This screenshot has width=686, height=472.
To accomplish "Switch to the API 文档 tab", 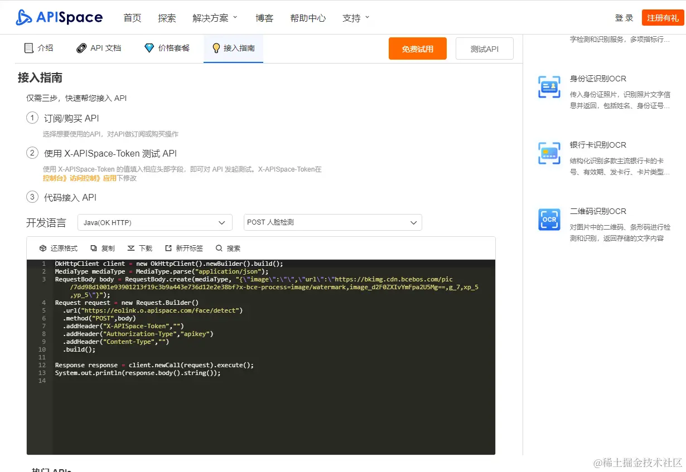I will click(x=99, y=48).
